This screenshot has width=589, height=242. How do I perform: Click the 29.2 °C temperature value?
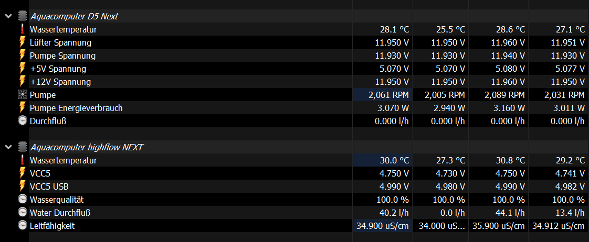tap(570, 161)
